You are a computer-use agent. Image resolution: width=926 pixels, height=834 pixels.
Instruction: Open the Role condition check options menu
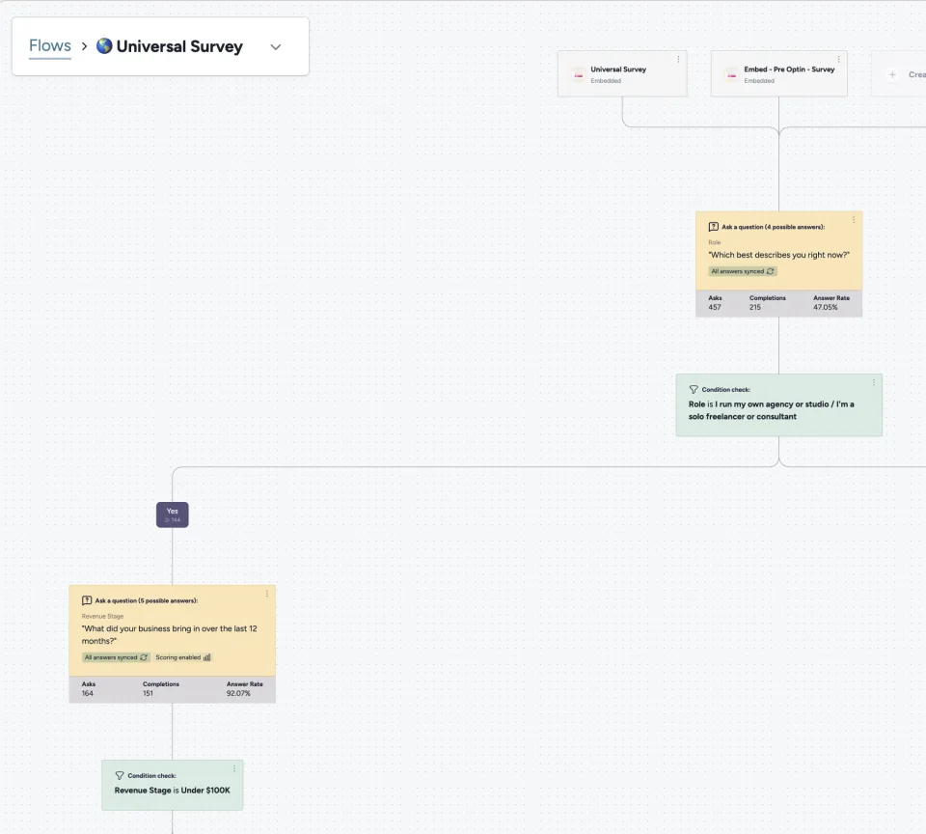[x=874, y=382]
